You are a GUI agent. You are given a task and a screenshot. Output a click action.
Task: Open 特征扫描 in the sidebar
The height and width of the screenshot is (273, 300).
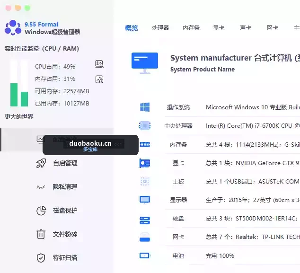65,258
